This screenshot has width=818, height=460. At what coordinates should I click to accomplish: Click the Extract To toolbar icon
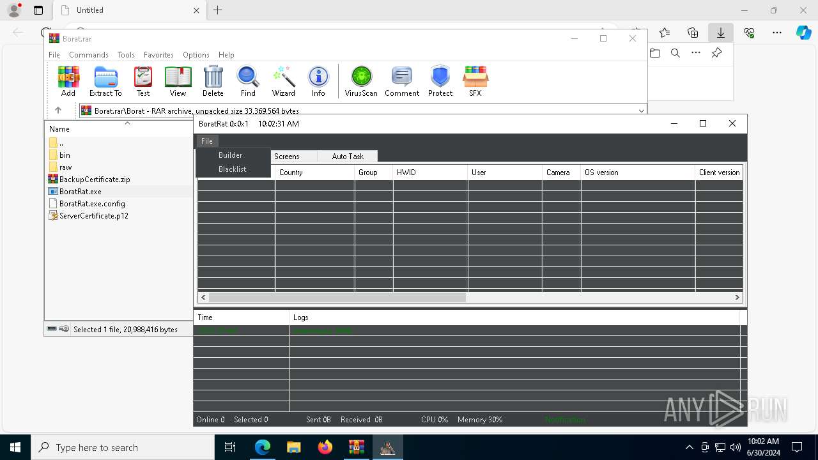pos(105,81)
